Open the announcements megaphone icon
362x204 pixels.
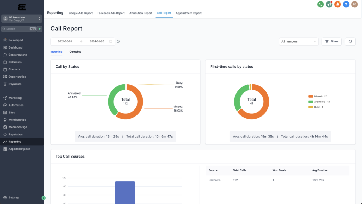click(x=329, y=4)
